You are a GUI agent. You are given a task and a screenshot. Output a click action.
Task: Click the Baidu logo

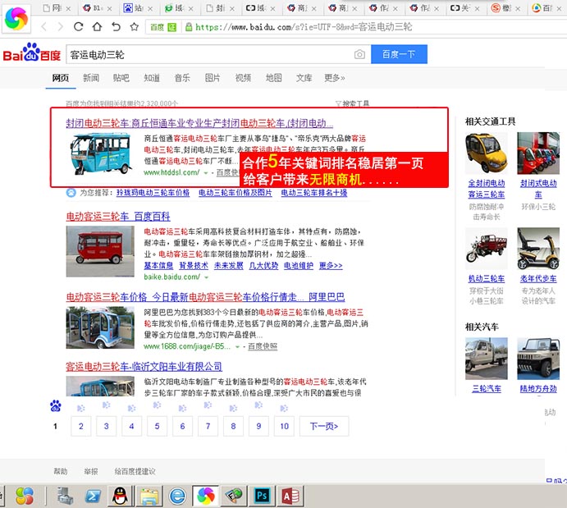click(31, 53)
